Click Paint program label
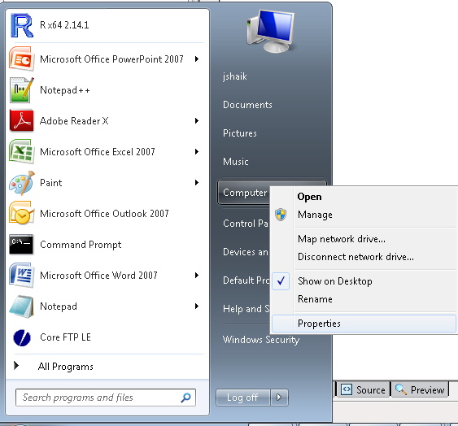This screenshot has height=426, width=458. click(50, 182)
